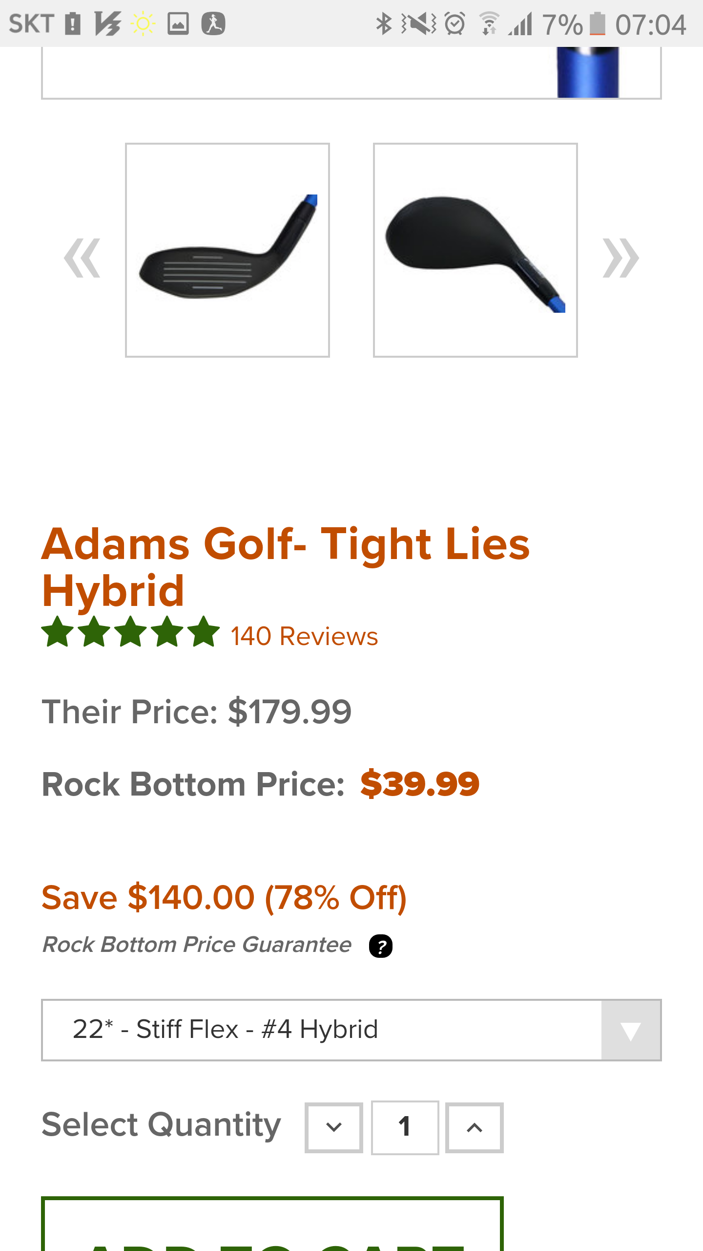
Task: Click the five-star rating
Action: click(130, 632)
